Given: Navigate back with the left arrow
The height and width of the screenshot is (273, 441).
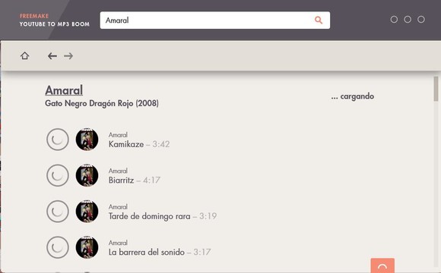Looking at the screenshot, I should tap(52, 56).
